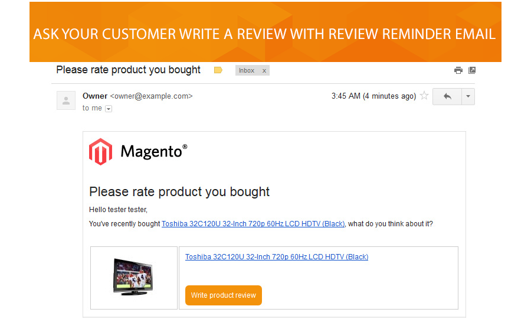Image resolution: width=531 pixels, height=319 pixels.
Task: Click the print email icon
Action: tap(458, 70)
